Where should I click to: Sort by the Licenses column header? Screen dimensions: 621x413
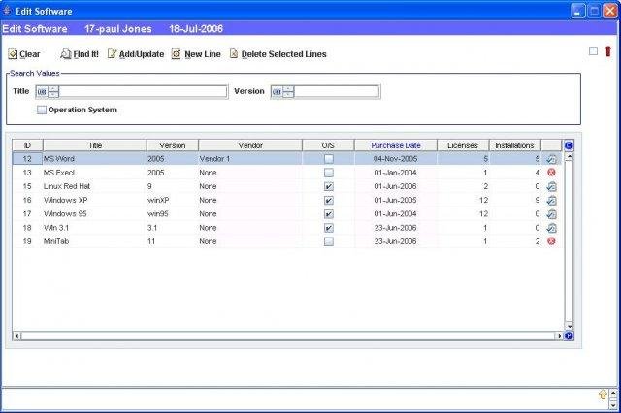(x=463, y=145)
